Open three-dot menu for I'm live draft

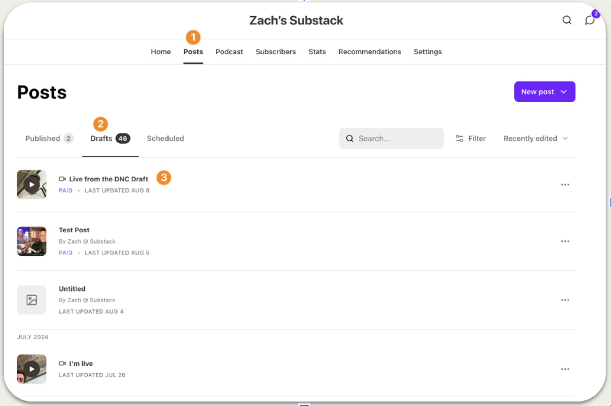click(565, 369)
